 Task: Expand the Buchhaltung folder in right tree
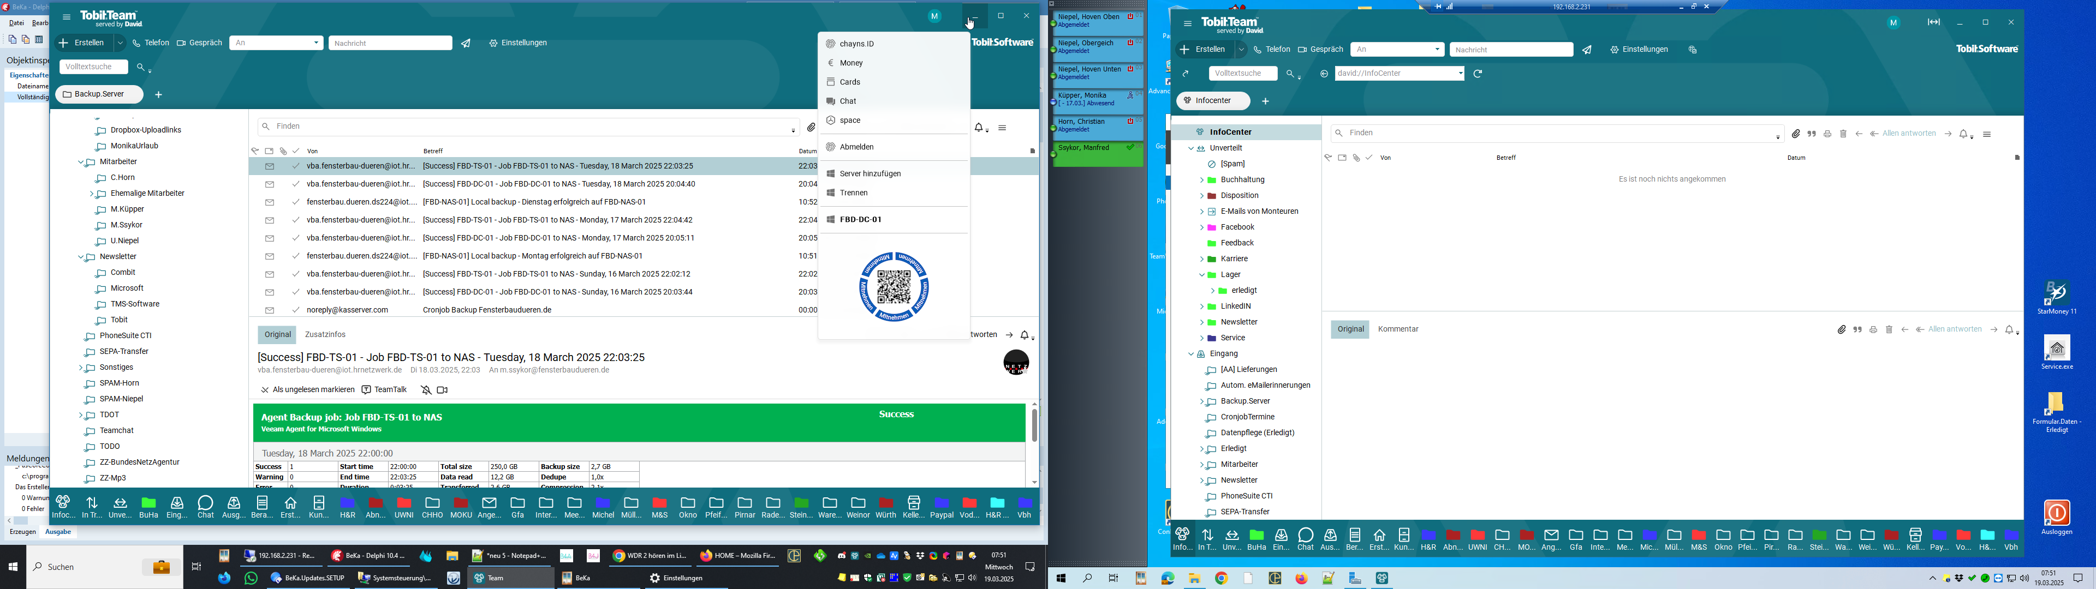pyautogui.click(x=1201, y=181)
